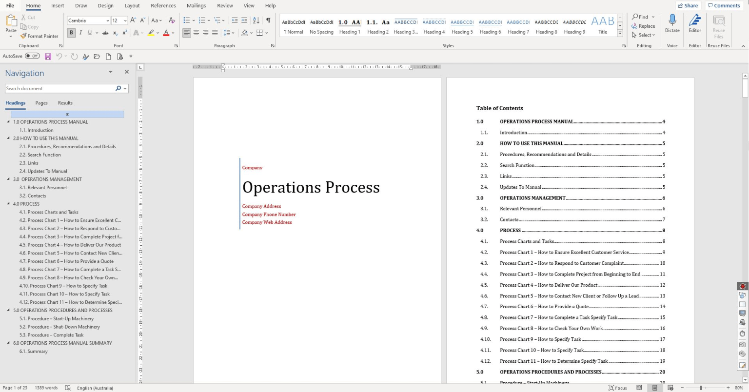Go to 3.2. Contacts heading
Screen dimensions: 749x392
[33, 196]
